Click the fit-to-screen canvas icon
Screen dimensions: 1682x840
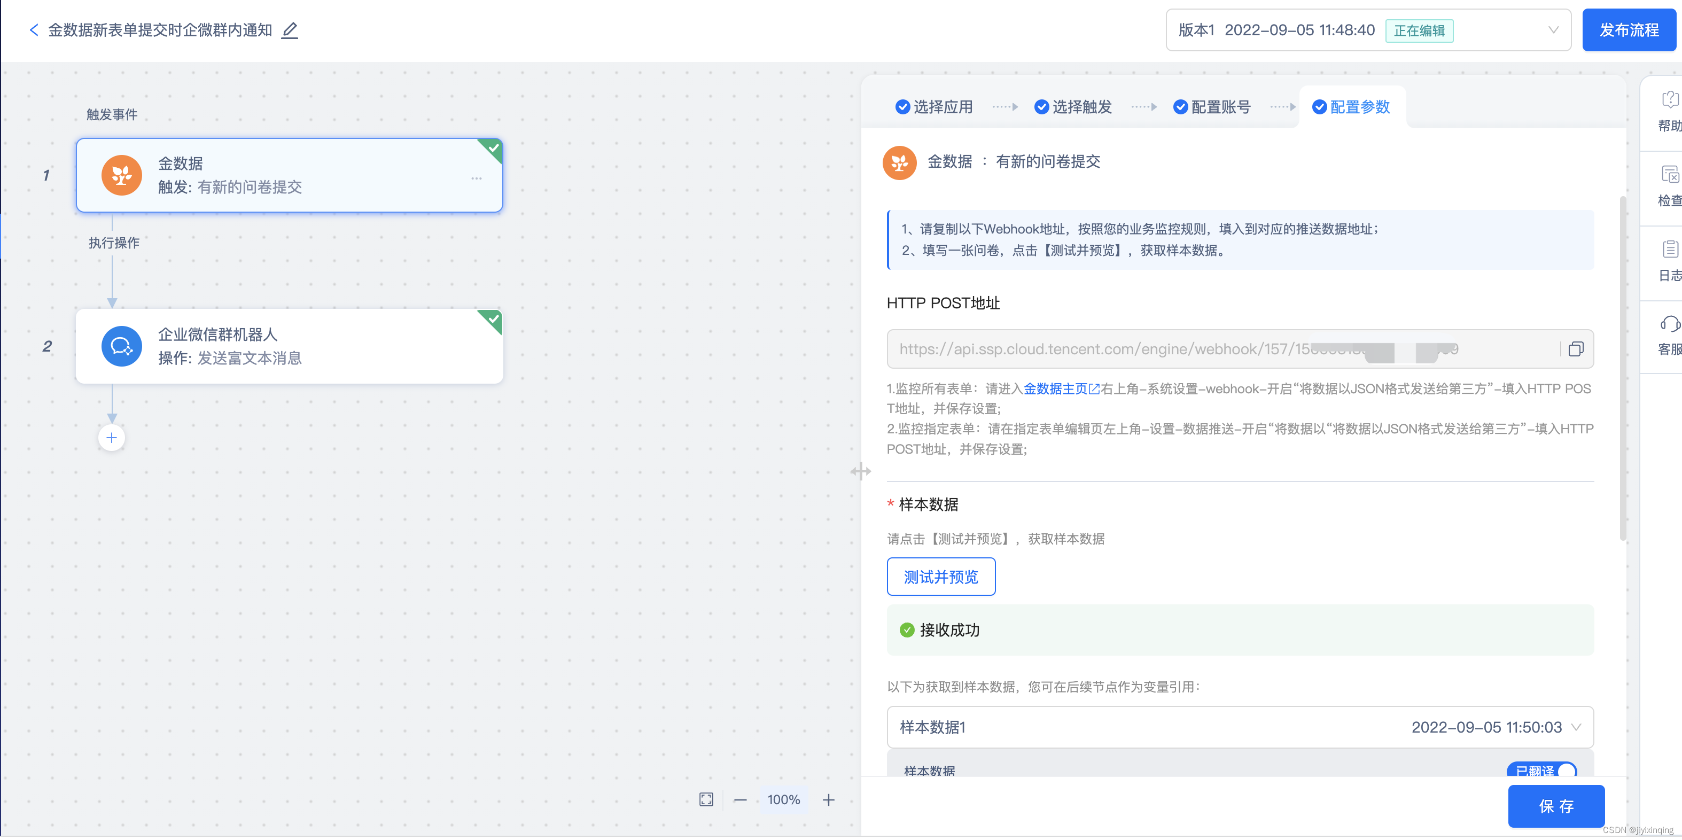tap(706, 800)
